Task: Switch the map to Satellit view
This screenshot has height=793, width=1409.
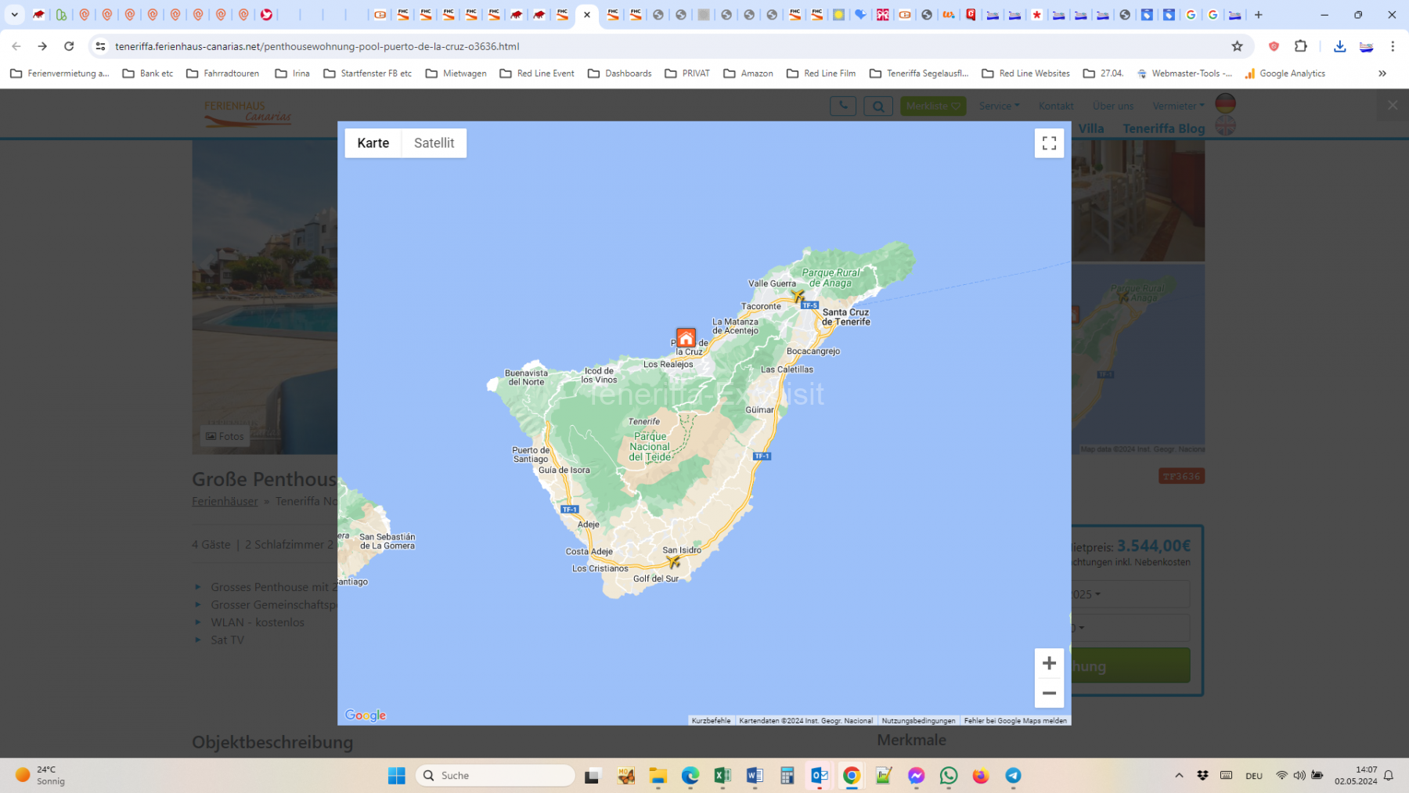Action: point(434,143)
